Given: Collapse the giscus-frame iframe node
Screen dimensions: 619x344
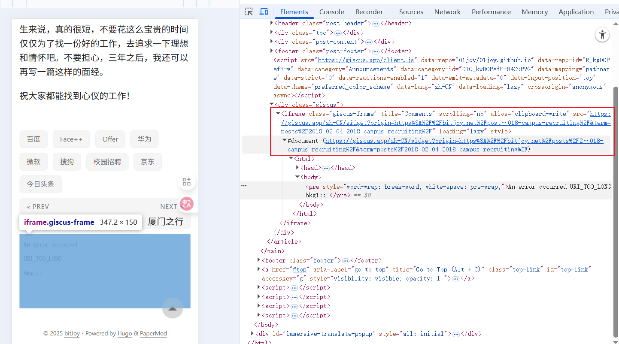Looking at the screenshot, I should pos(278,114).
